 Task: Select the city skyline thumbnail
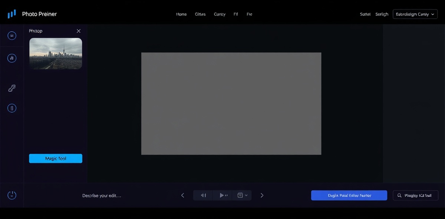[56, 53]
